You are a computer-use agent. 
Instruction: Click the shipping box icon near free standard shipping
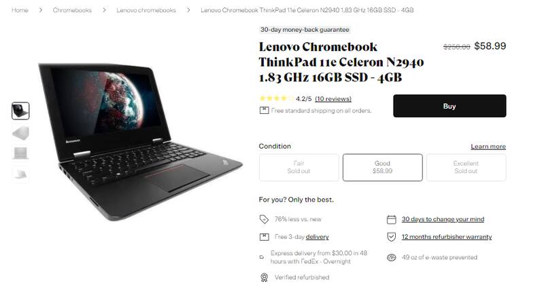[x=264, y=111]
